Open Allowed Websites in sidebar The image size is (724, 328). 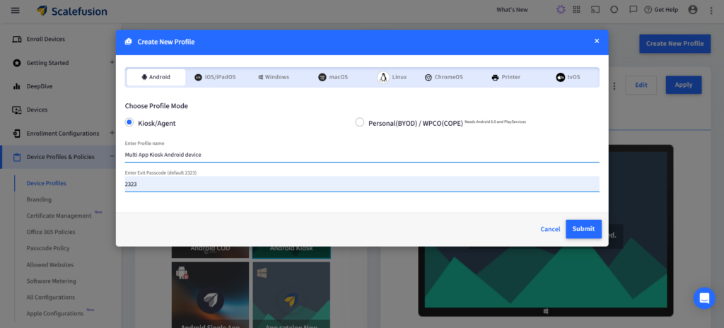tap(50, 264)
